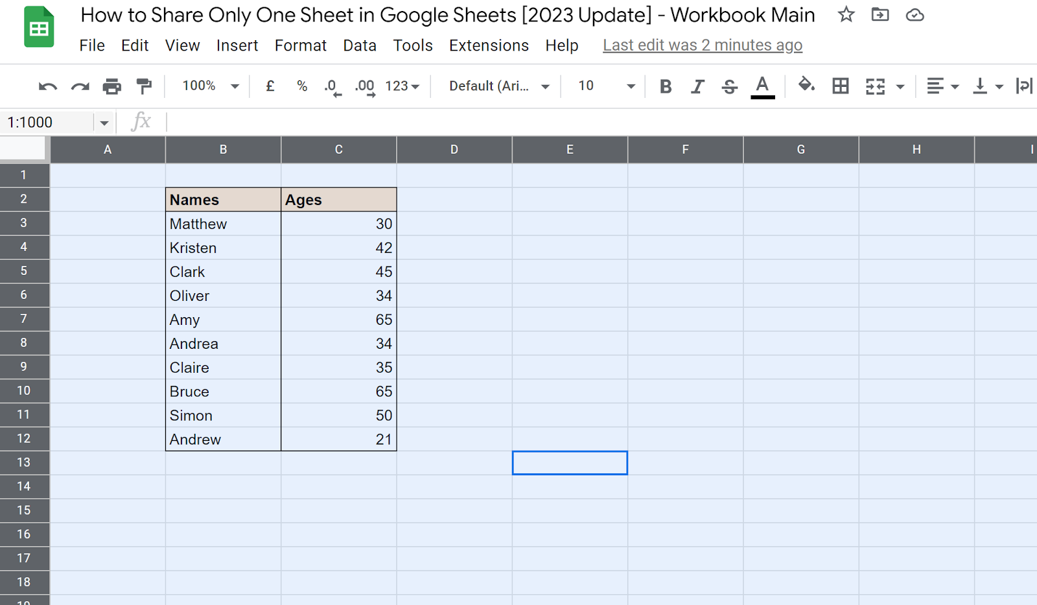Select the Paint format tool
1037x605 pixels.
[x=144, y=86]
